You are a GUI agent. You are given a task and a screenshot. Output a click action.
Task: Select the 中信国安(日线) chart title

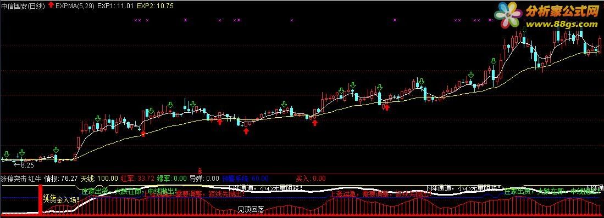(23, 6)
